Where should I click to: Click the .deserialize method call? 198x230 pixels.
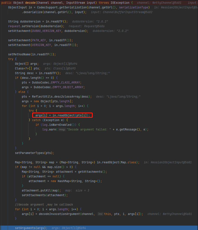(x=32, y=12)
